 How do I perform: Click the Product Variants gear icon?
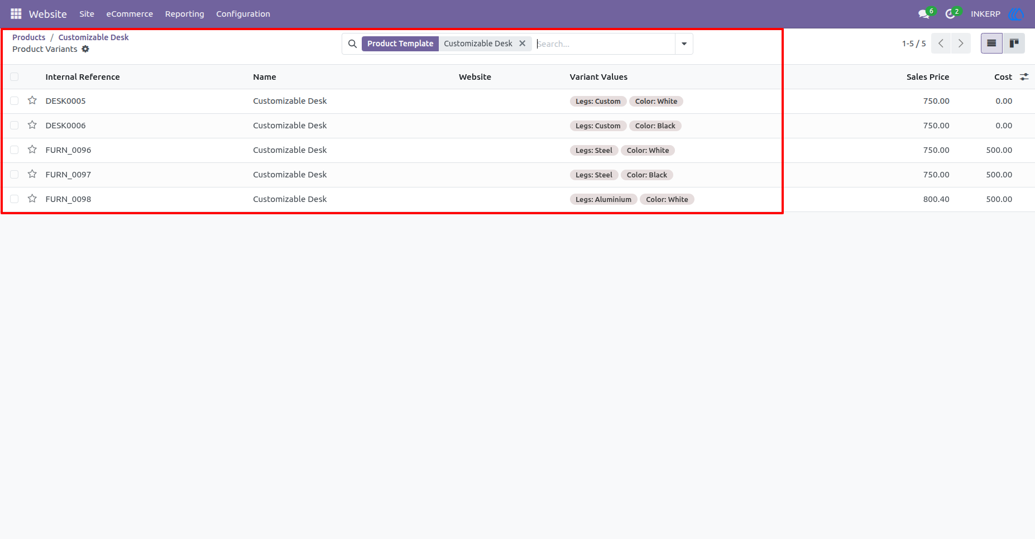pyautogui.click(x=85, y=49)
